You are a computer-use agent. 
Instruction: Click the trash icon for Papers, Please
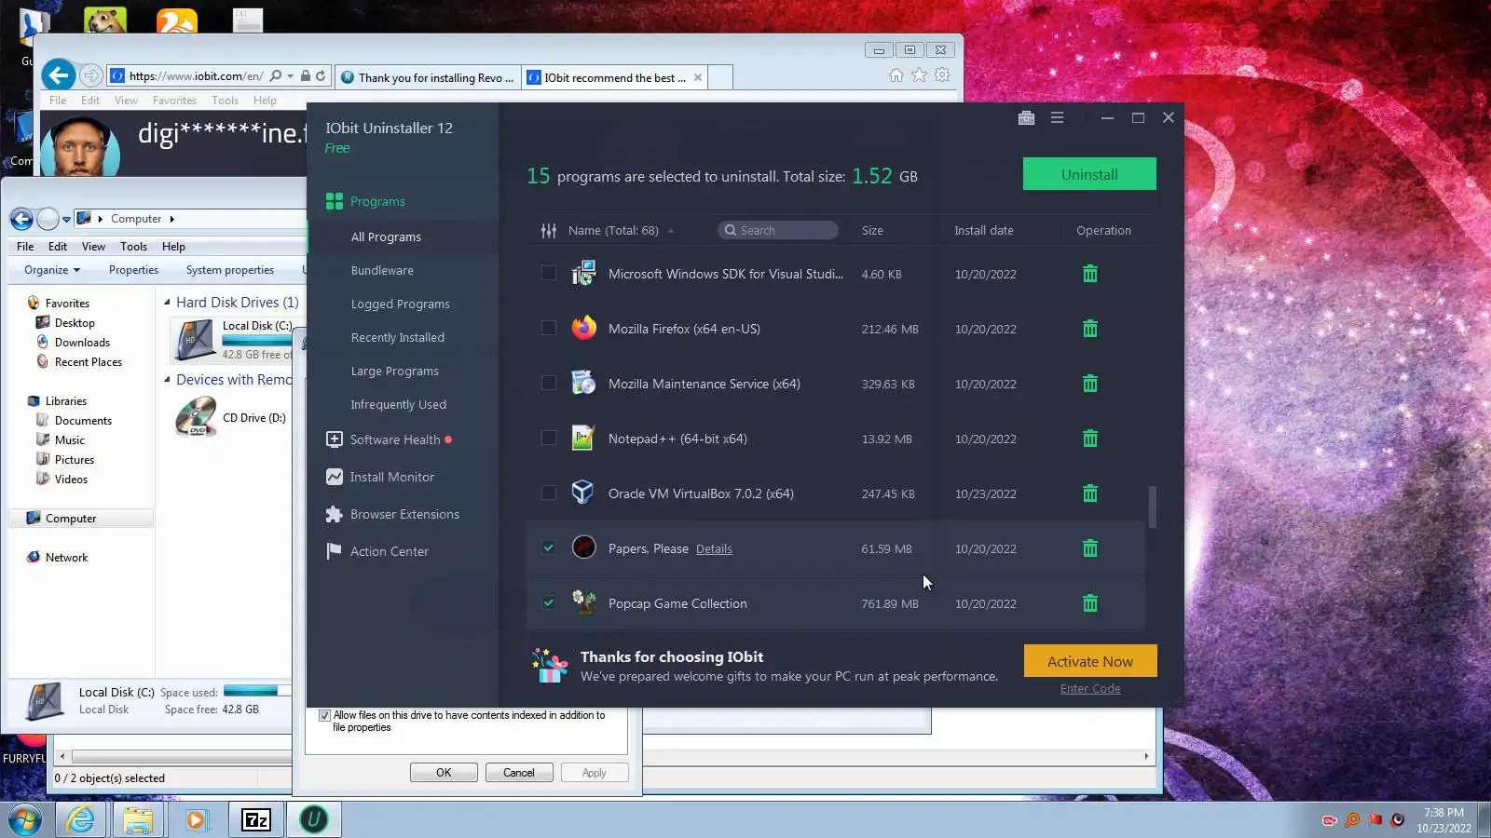[1089, 548]
